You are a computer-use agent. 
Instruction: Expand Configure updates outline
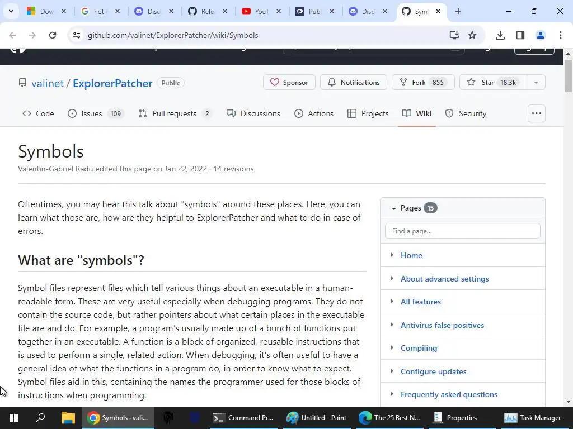pos(392,371)
